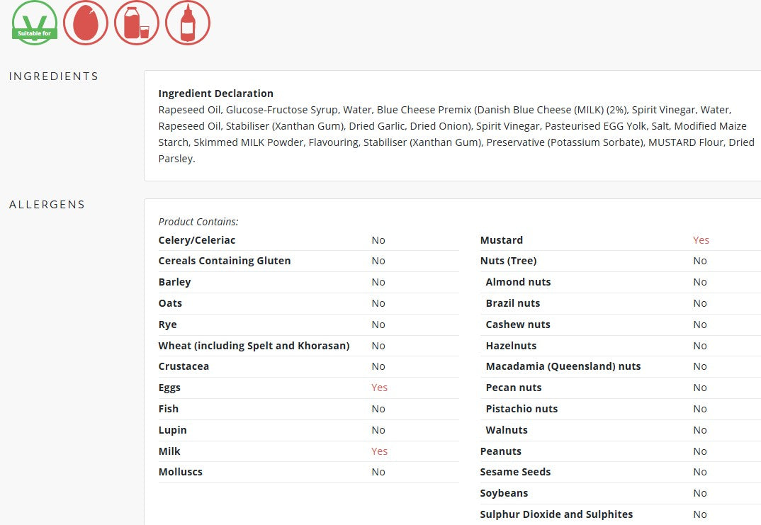Select the Cereals Containing Gluten label
Viewport: 761px width, 525px height.
click(x=225, y=261)
